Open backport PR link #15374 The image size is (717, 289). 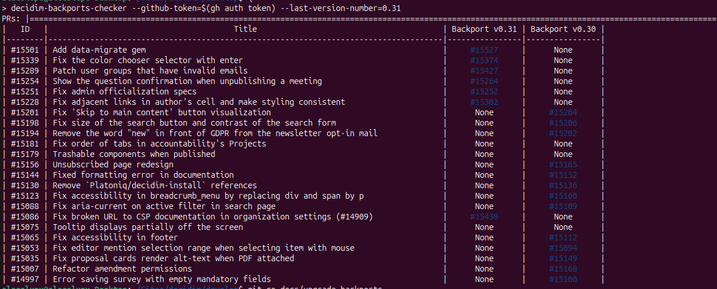[x=484, y=60]
